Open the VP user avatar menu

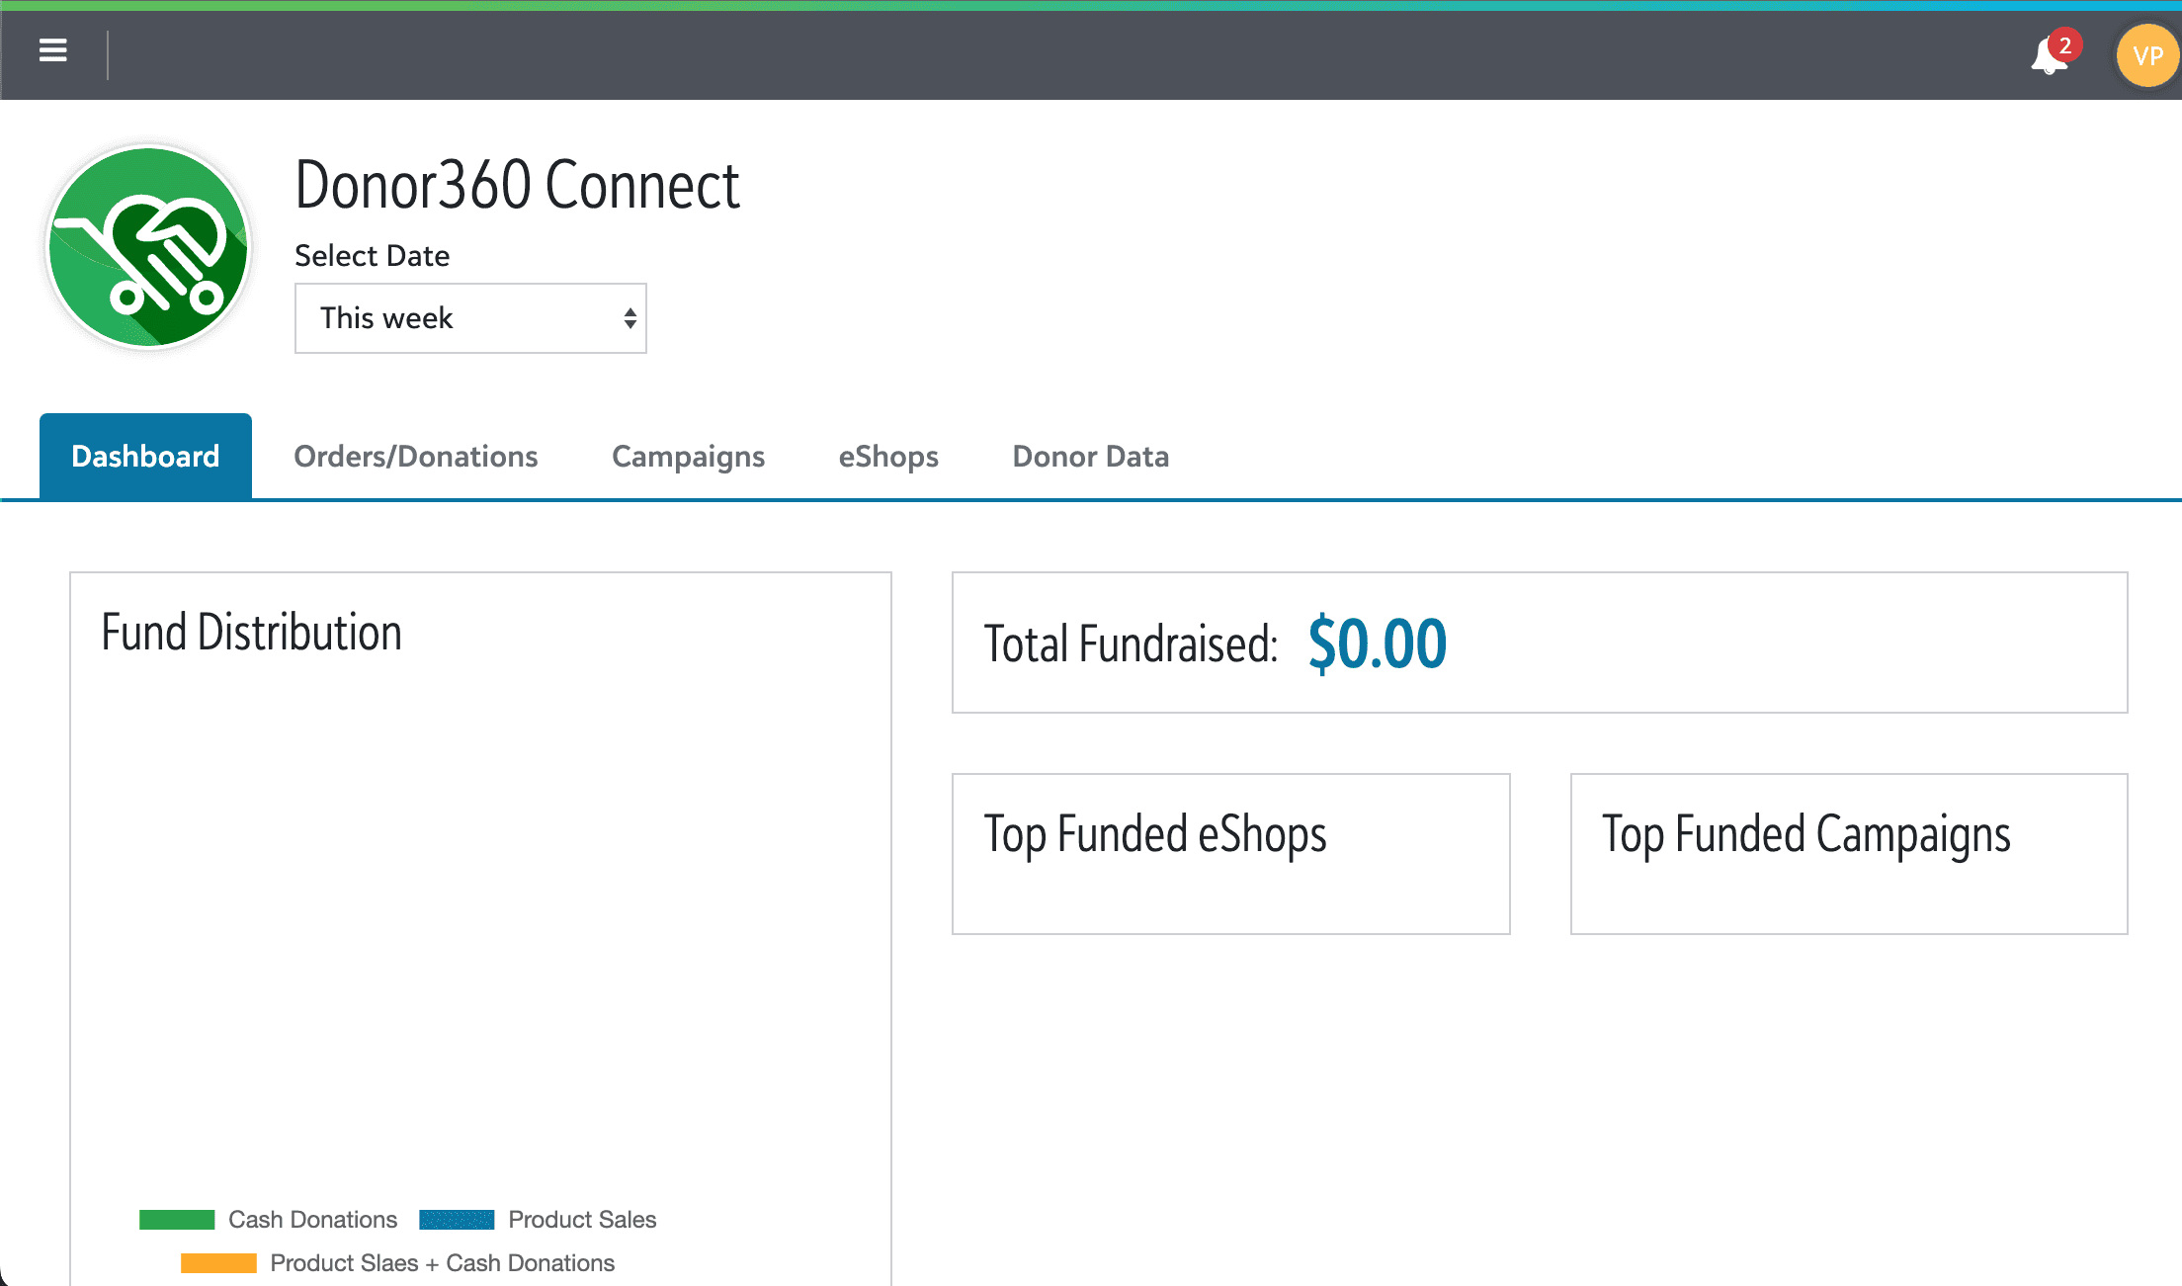point(2146,56)
